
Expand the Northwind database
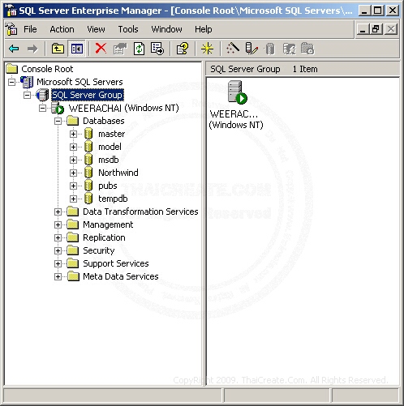coord(73,173)
